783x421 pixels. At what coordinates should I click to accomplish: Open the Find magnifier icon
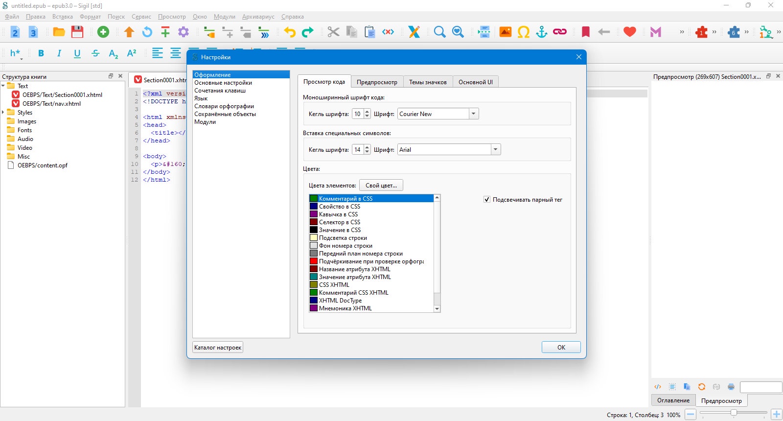tap(439, 32)
